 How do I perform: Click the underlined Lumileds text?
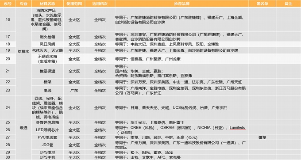point(237,128)
